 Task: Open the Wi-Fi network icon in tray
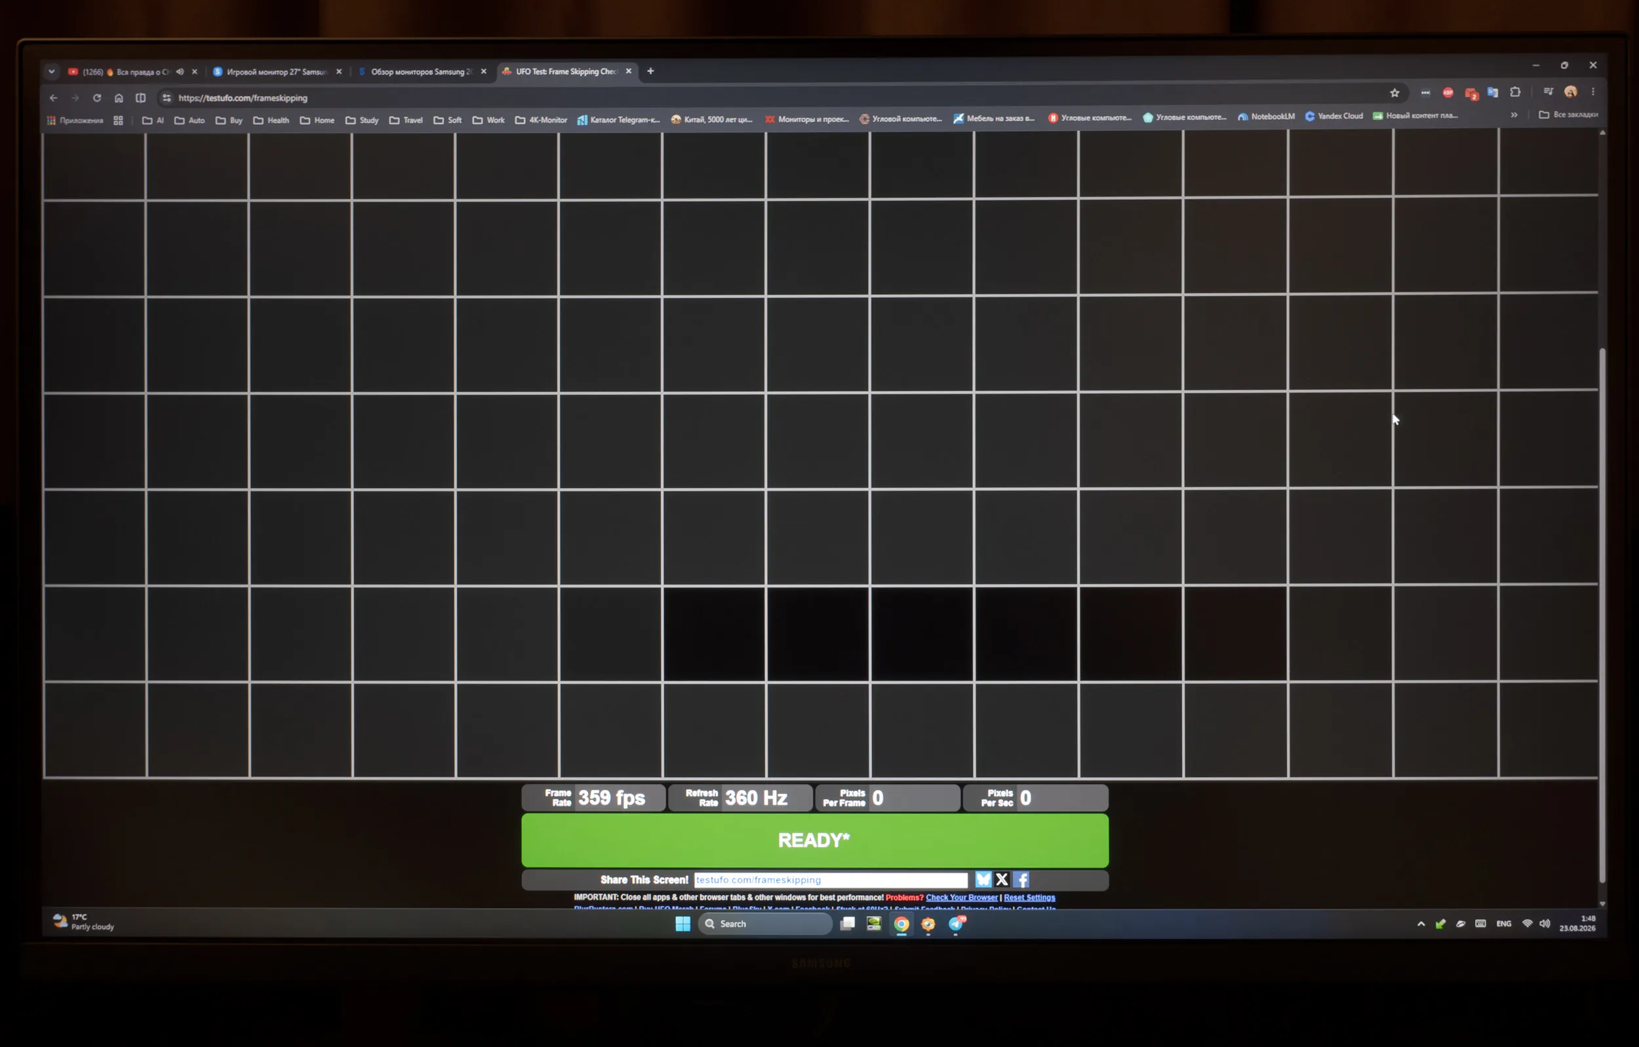pyautogui.click(x=1528, y=923)
